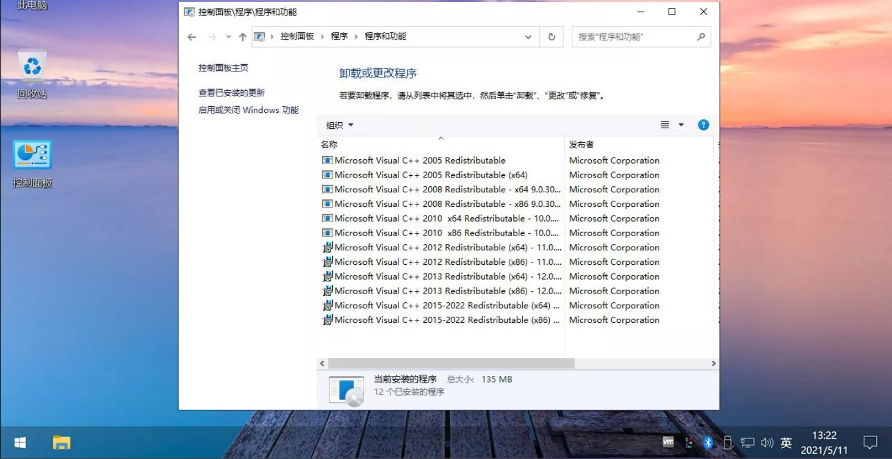This screenshot has height=459, width=892.
Task: Click 程序 in the address bar
Action: 339,37
